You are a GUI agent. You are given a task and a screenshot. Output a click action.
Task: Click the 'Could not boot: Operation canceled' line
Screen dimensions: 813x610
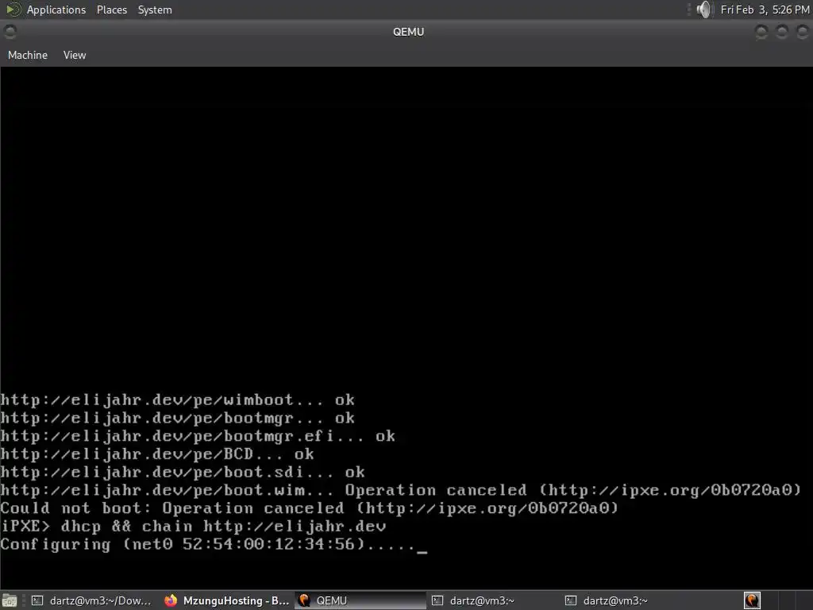[x=310, y=508]
